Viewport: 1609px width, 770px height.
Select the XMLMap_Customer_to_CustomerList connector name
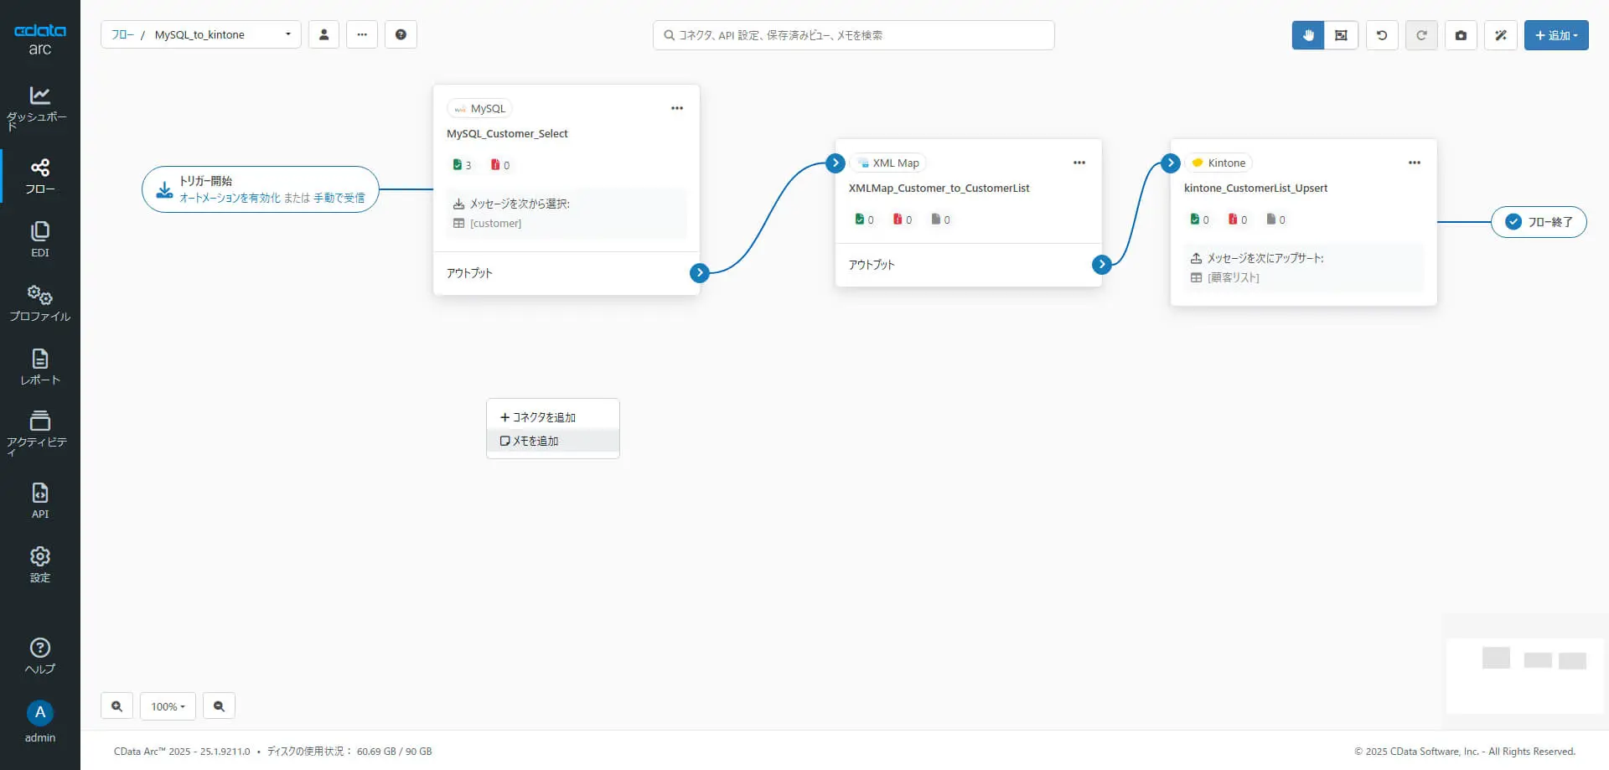939,188
